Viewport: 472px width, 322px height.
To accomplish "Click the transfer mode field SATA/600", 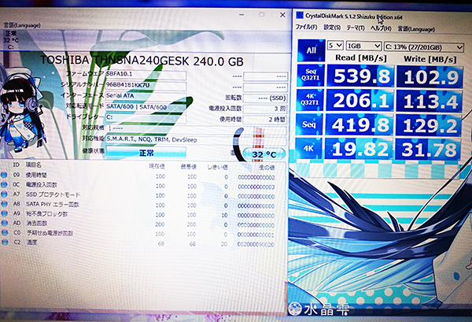I will (146, 107).
